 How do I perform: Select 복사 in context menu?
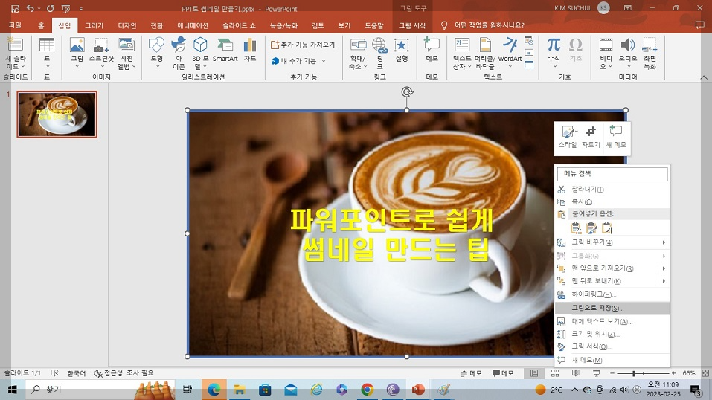(612, 201)
